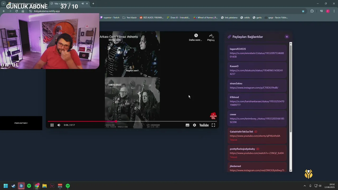Open the media control icon in toolbar
Screen dimensions: 338x190
click(321, 11)
